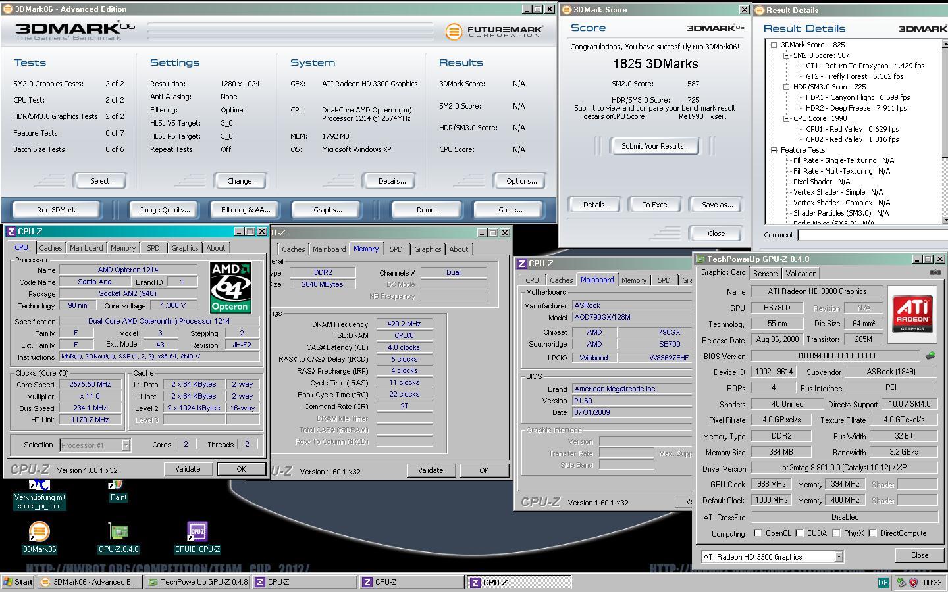Click the Windows Start button
Screen dimensions: 948x592
pos(18,582)
